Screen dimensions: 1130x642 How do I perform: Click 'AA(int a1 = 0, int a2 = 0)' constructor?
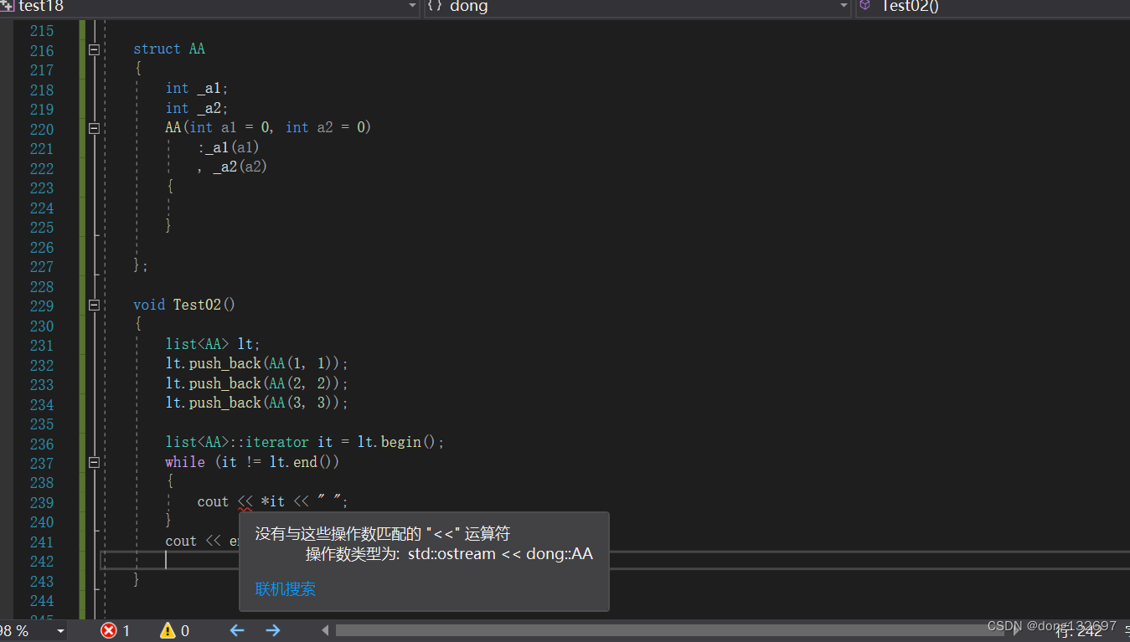268,127
